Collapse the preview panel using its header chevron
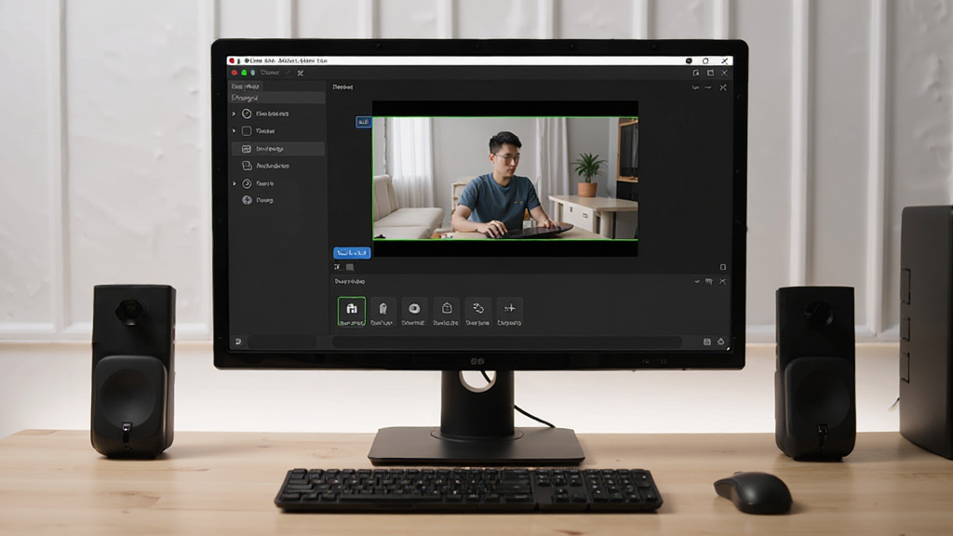This screenshot has width=953, height=536. 695,87
